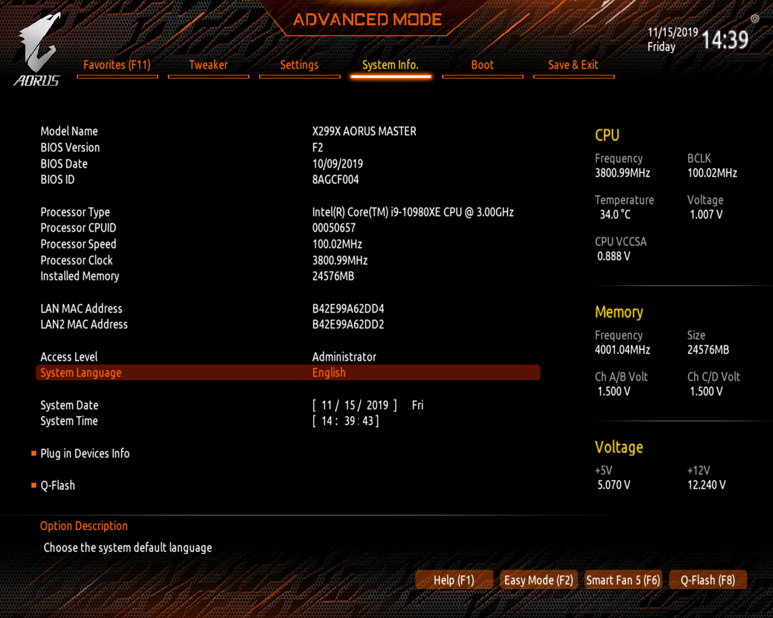Click X299X AORUS MASTER model value
773x618 pixels.
pos(364,131)
